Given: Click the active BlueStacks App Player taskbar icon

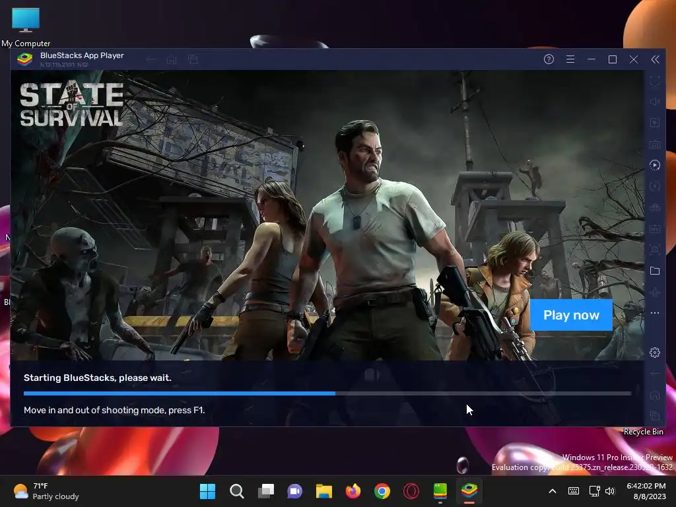Looking at the screenshot, I should [469, 491].
